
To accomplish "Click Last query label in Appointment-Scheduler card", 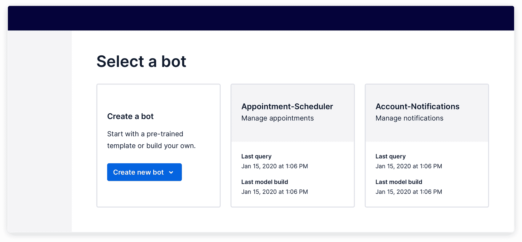I will (x=256, y=157).
